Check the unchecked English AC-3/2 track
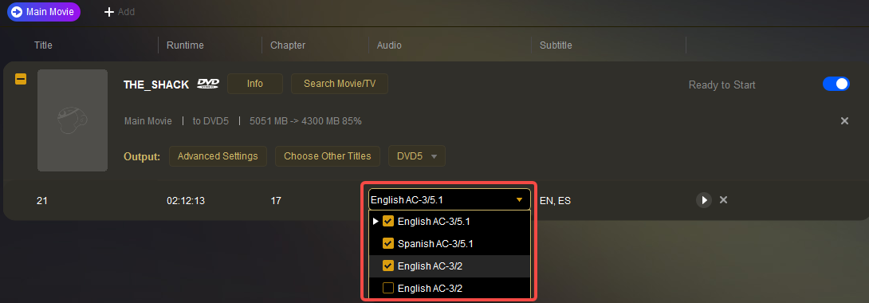 [388, 288]
